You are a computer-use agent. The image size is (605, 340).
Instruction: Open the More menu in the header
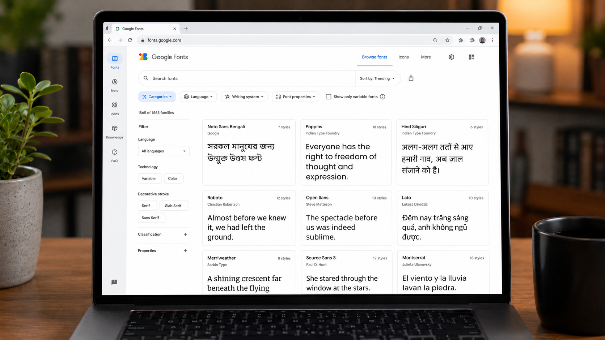[426, 57]
